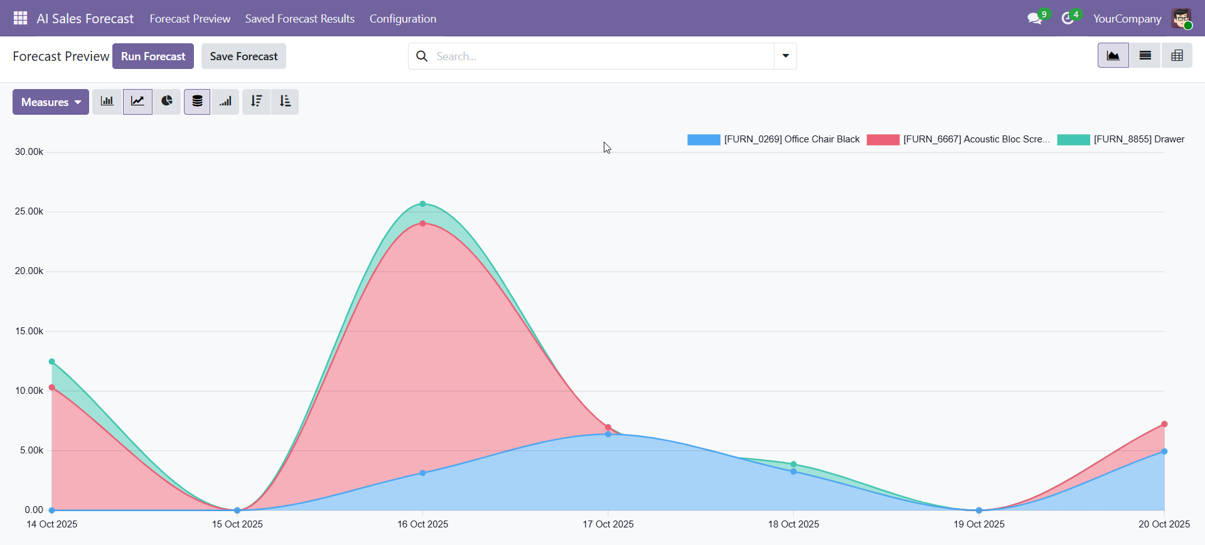Click the Run Forecast button

(153, 56)
